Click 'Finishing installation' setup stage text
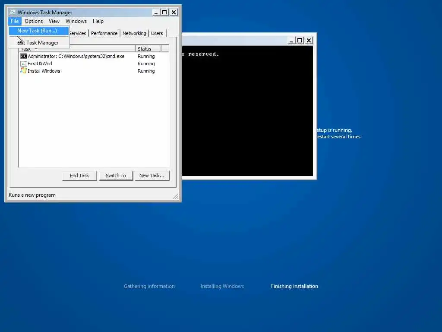The height and width of the screenshot is (332, 442). (x=294, y=286)
